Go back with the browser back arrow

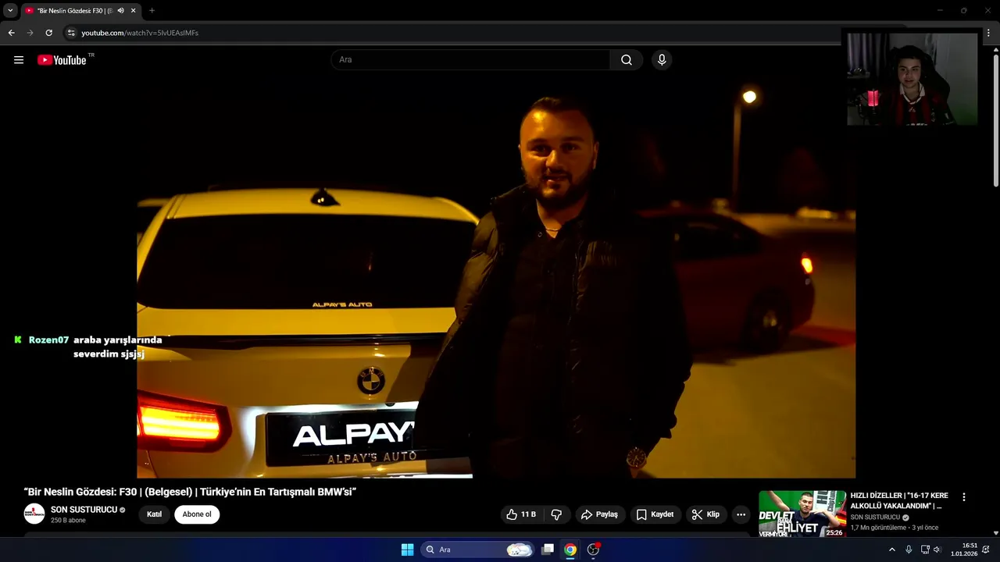click(11, 33)
